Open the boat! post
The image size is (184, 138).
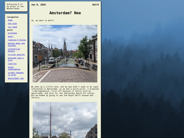(x=11, y=36)
